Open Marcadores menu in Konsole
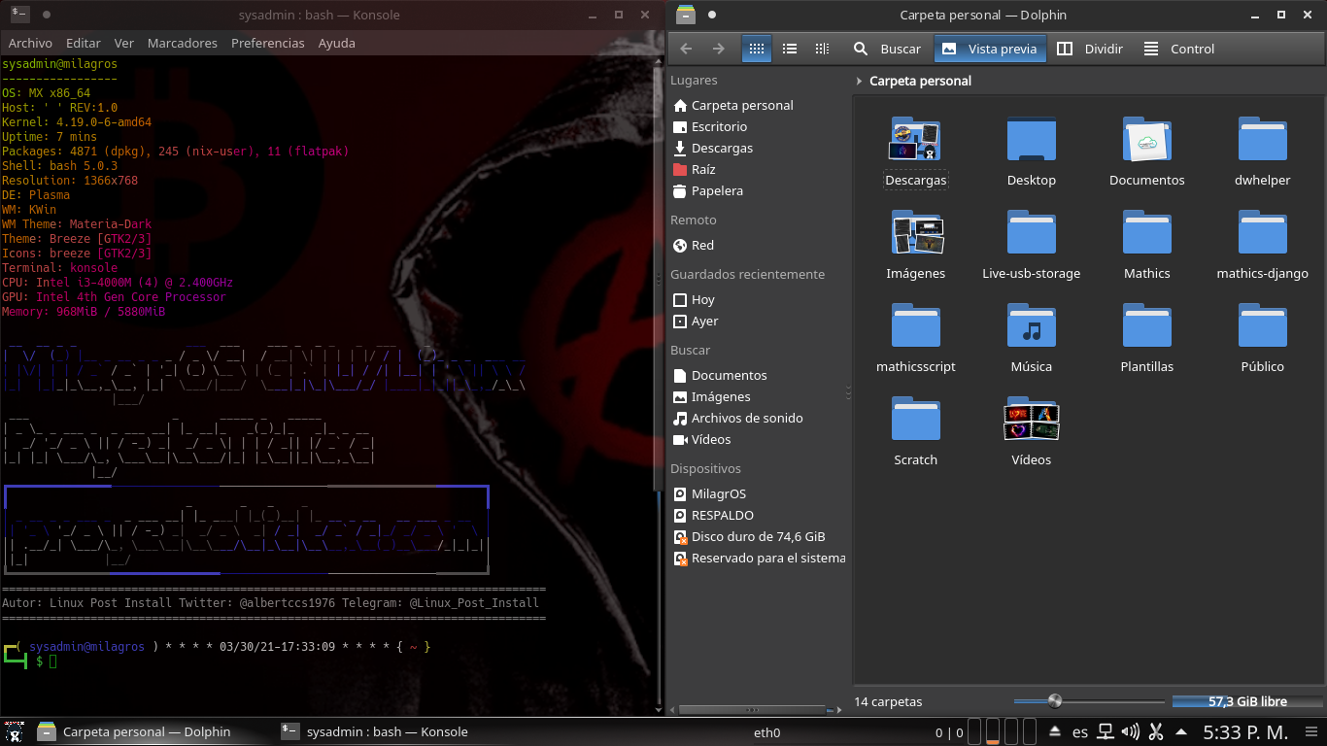This screenshot has width=1327, height=746. pos(183,43)
